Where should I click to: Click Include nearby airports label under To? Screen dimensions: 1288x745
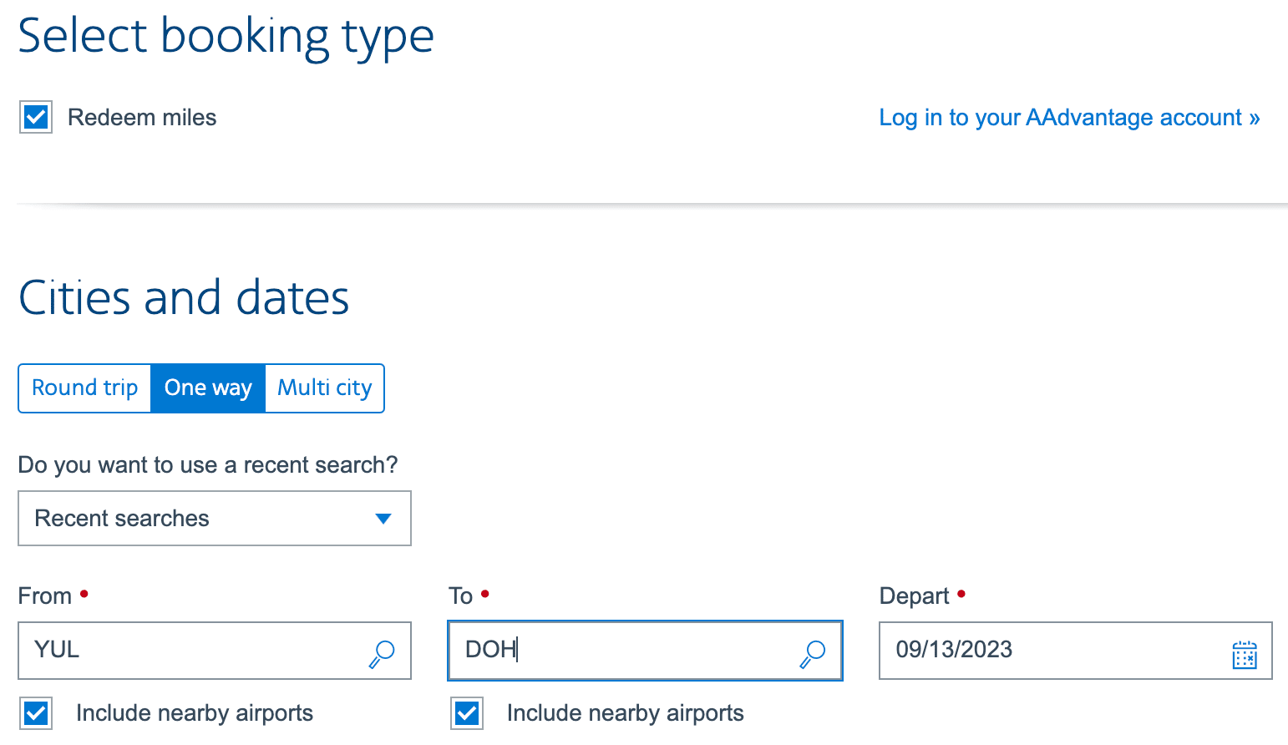pos(625,713)
